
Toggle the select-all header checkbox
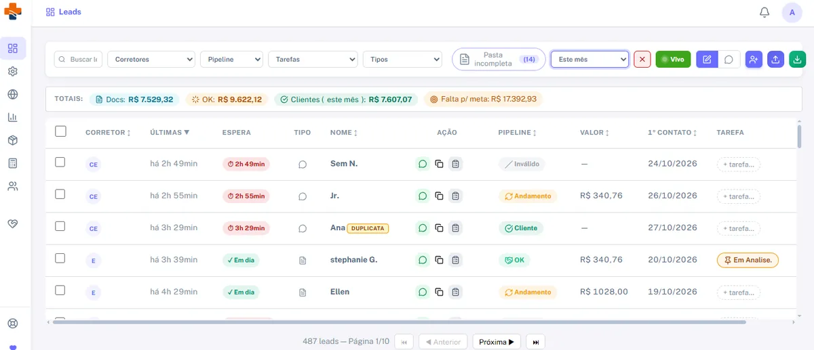click(x=60, y=131)
